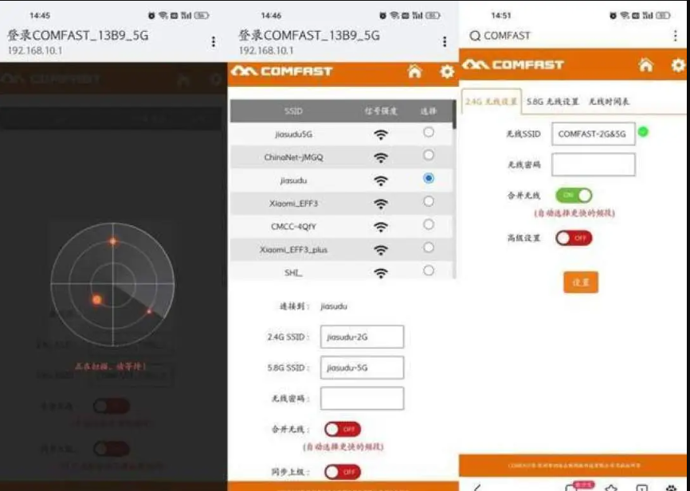
Task: Select the jiasudu network radio button
Action: tap(428, 178)
